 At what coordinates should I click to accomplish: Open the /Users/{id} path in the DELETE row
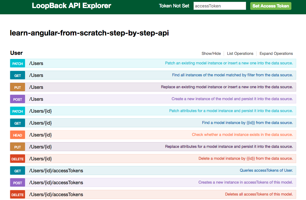(x=40, y=159)
